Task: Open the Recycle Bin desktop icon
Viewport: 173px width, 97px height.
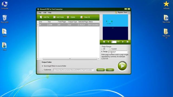Action: (x=5, y=19)
